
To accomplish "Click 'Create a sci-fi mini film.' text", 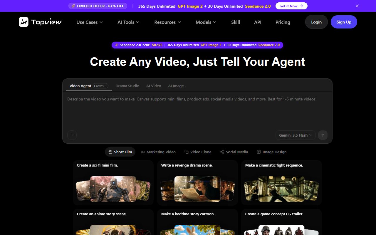I will [x=97, y=165].
